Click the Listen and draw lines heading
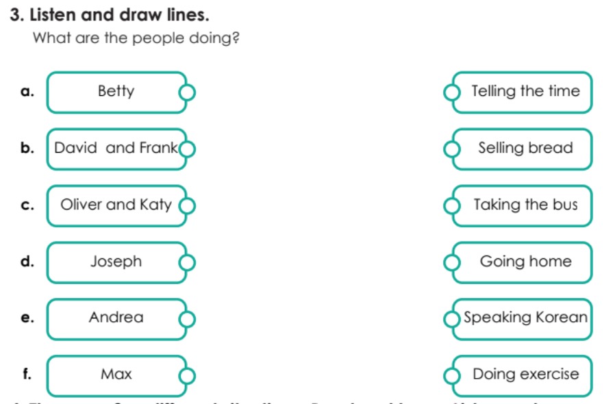The image size is (615, 404). coord(110,15)
